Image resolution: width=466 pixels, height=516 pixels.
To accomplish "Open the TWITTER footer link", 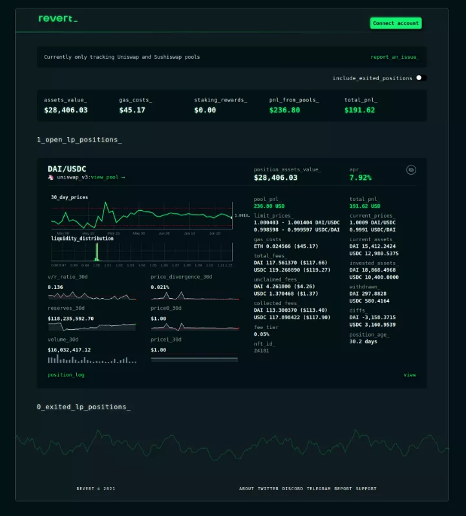I will click(x=268, y=489).
